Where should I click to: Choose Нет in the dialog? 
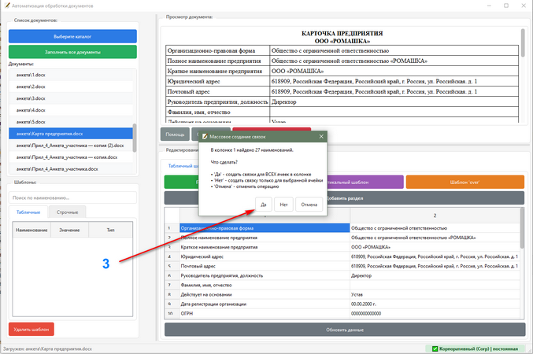tap(283, 205)
